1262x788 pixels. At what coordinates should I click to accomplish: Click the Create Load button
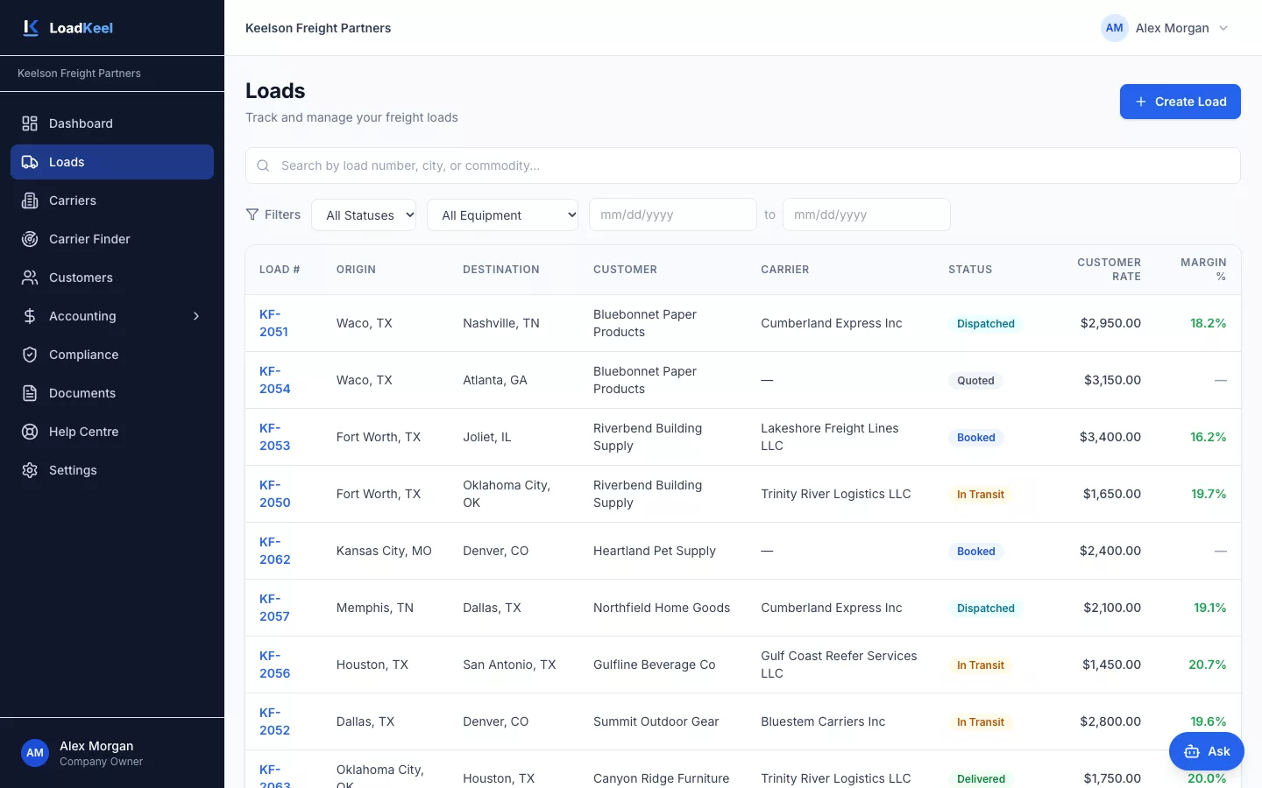click(1180, 102)
